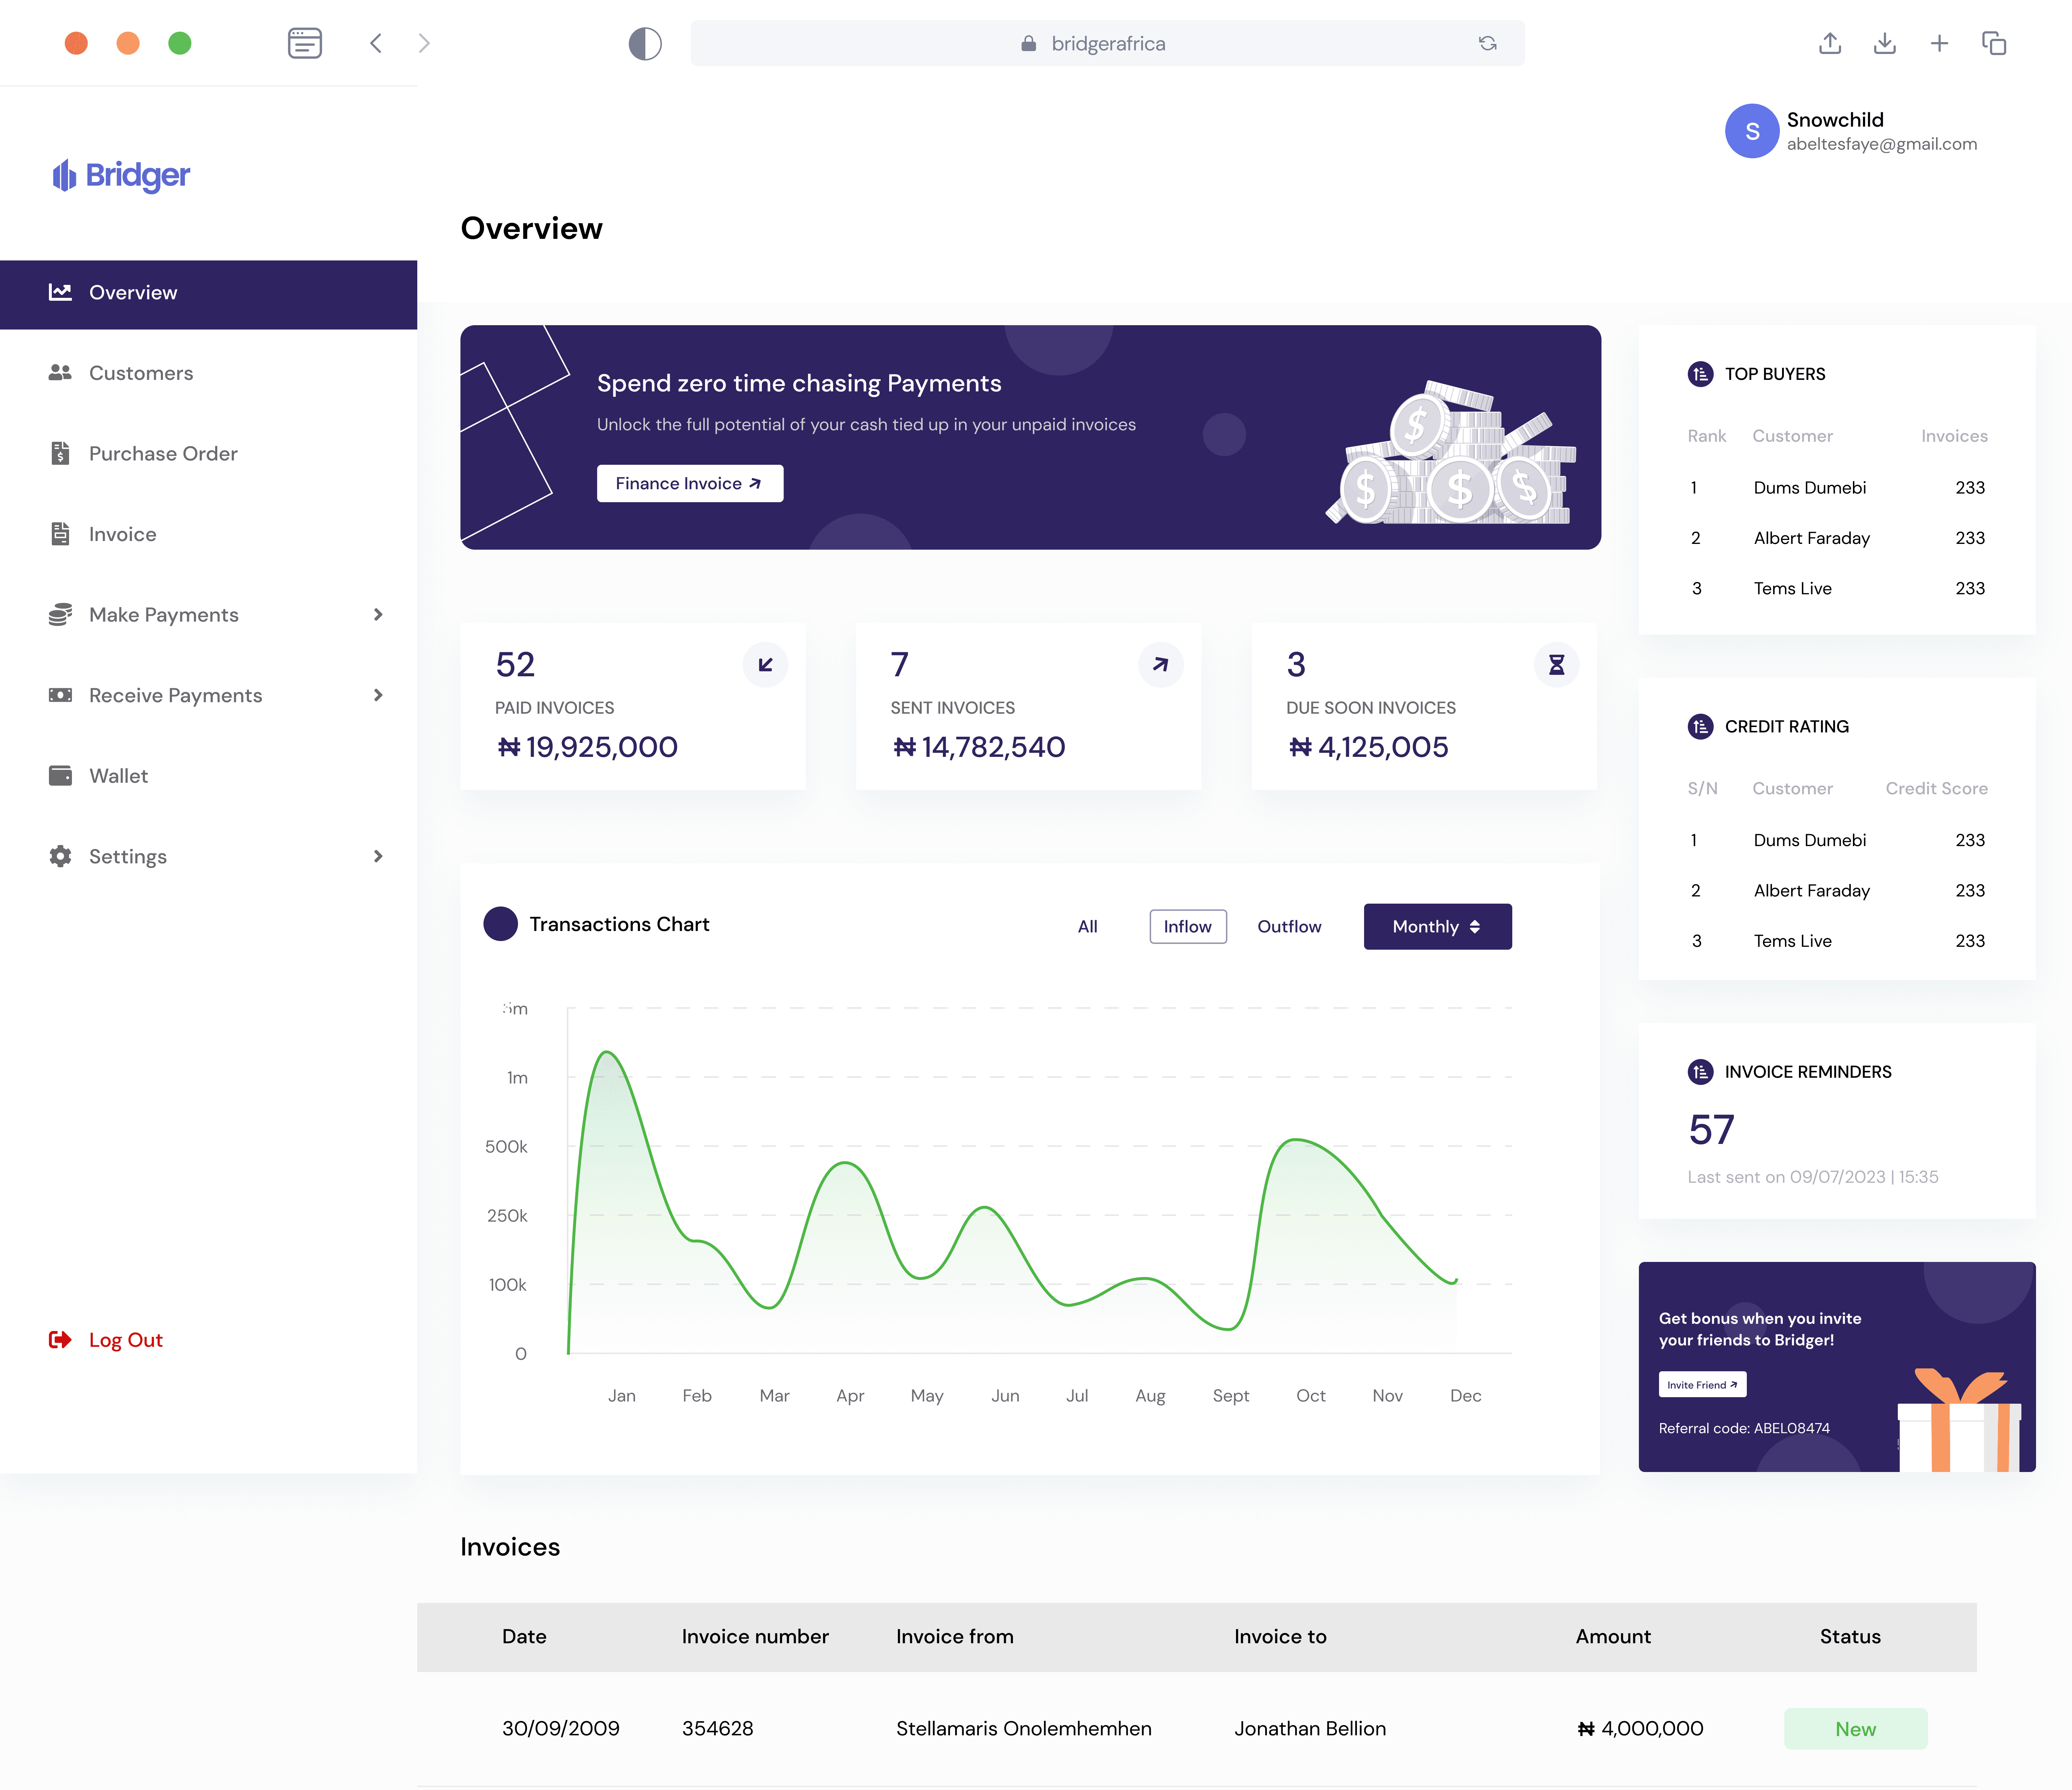Viewport: 2072px width, 1790px height.
Task: Click the Receive Payments cash icon
Action: coord(60,695)
